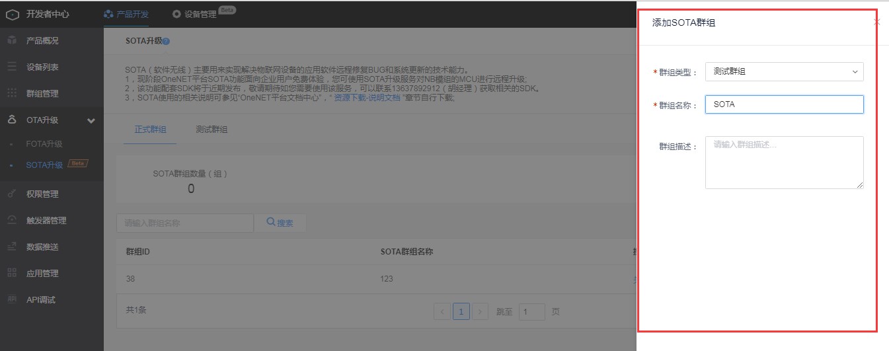Click the 权限管理 key icon
The width and height of the screenshot is (889, 351).
click(x=12, y=194)
